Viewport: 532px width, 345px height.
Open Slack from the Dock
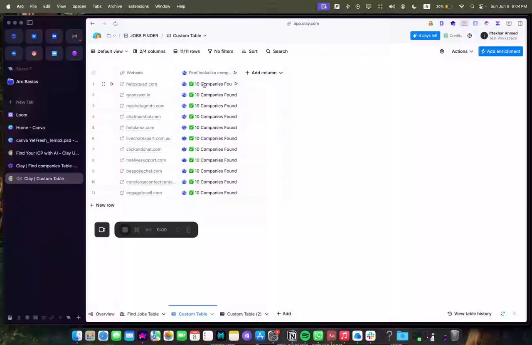pos(371,335)
